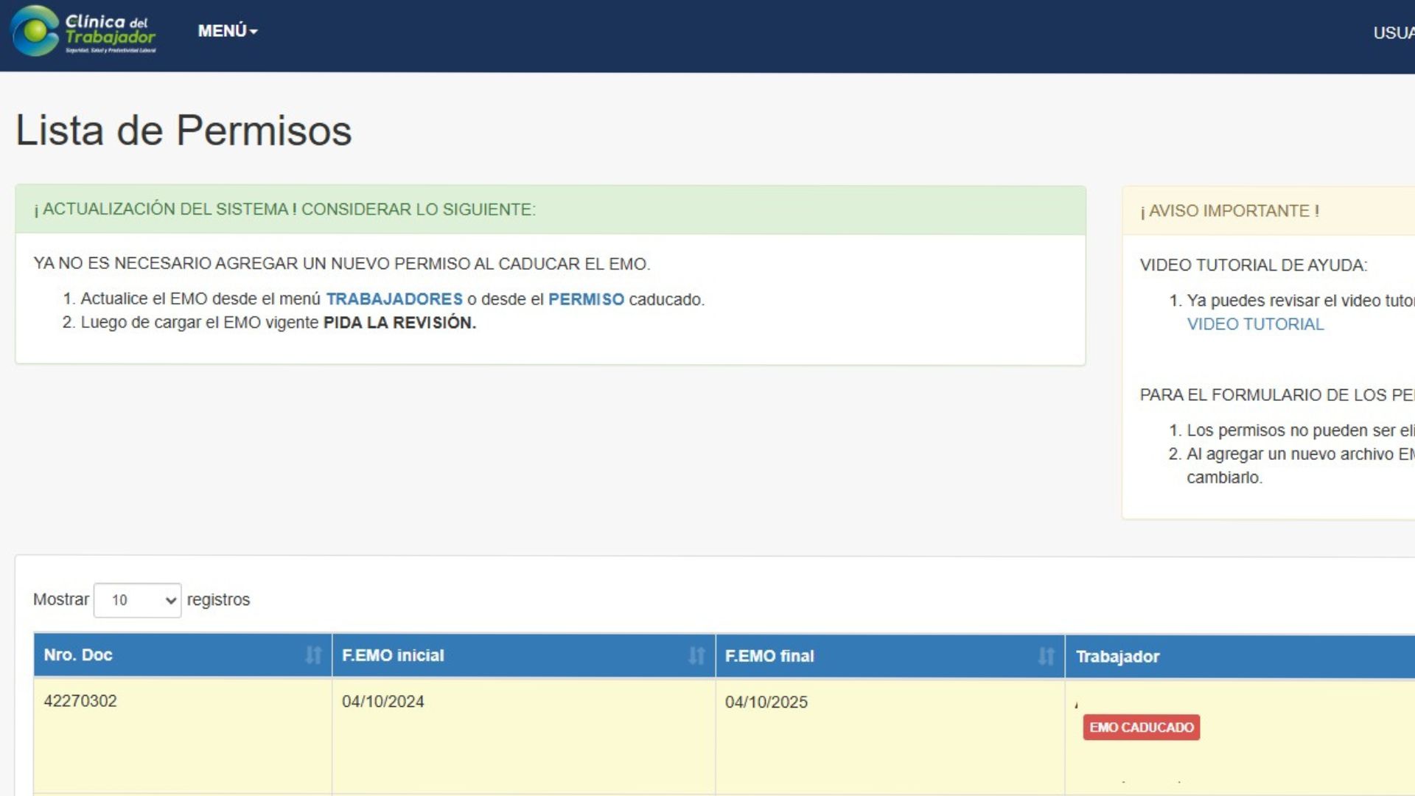The width and height of the screenshot is (1415, 796).
Task: Click the 04/10/2024 initial EMO date cell
Action: tap(382, 702)
